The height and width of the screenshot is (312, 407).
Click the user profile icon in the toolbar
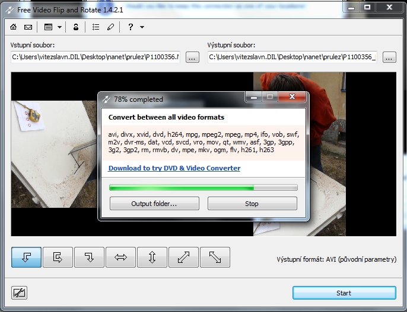click(75, 27)
